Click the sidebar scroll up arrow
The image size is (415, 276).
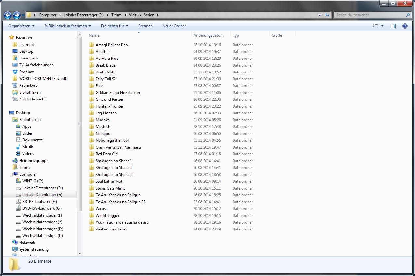point(80,34)
